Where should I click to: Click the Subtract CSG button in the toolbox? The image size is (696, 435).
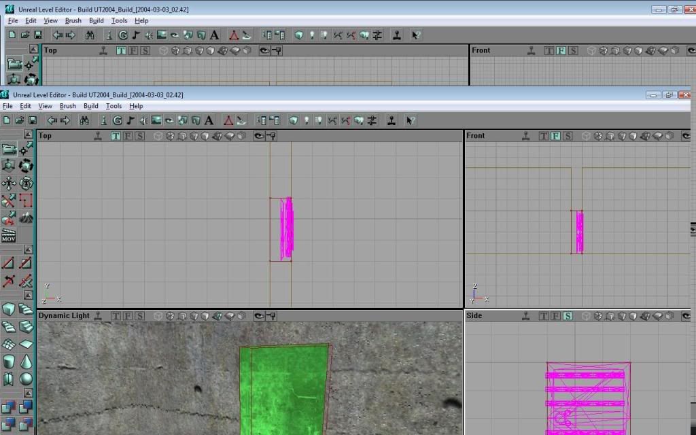coord(26,407)
